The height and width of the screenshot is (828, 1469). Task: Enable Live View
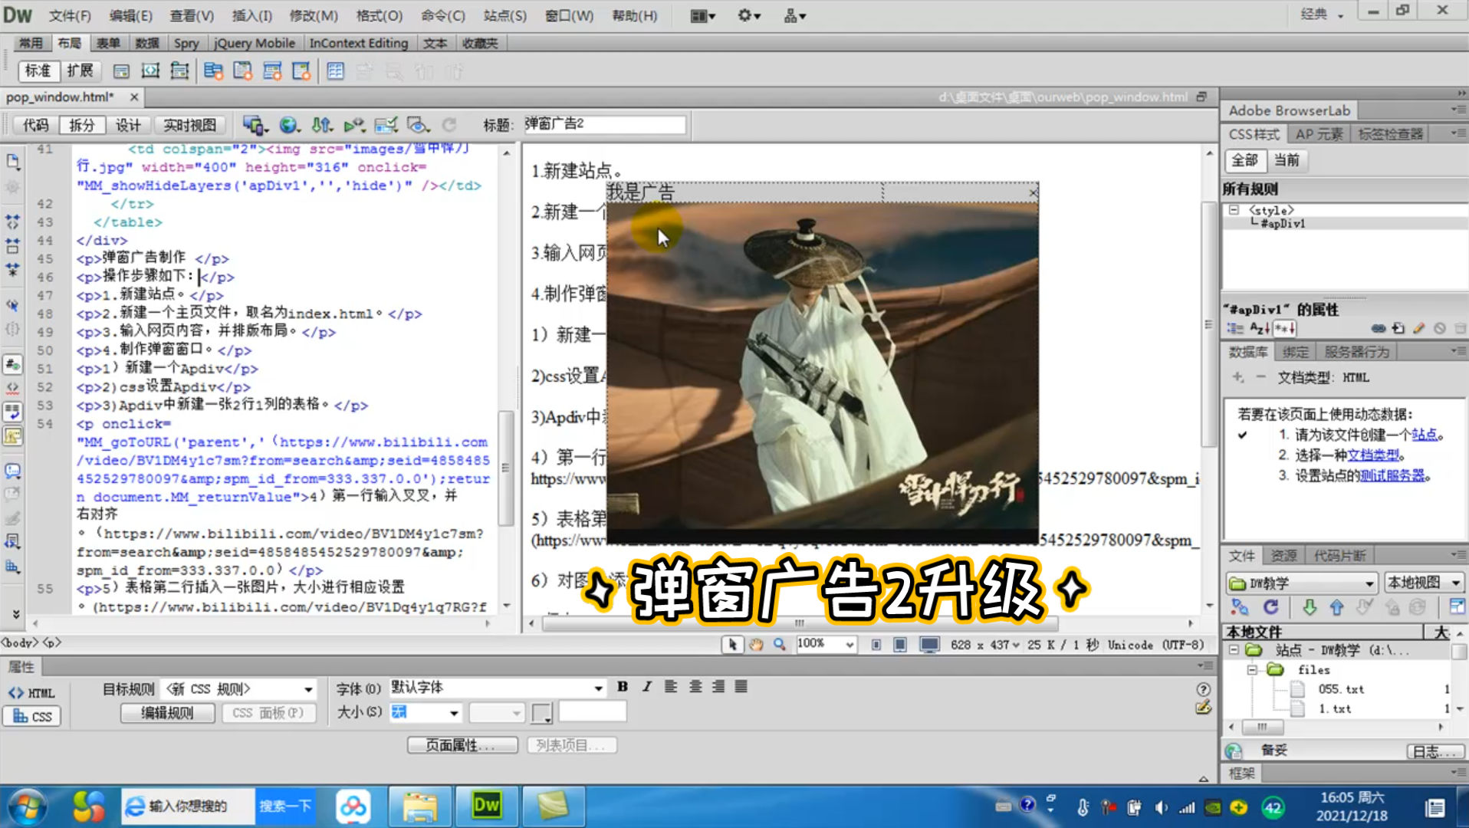coord(189,125)
